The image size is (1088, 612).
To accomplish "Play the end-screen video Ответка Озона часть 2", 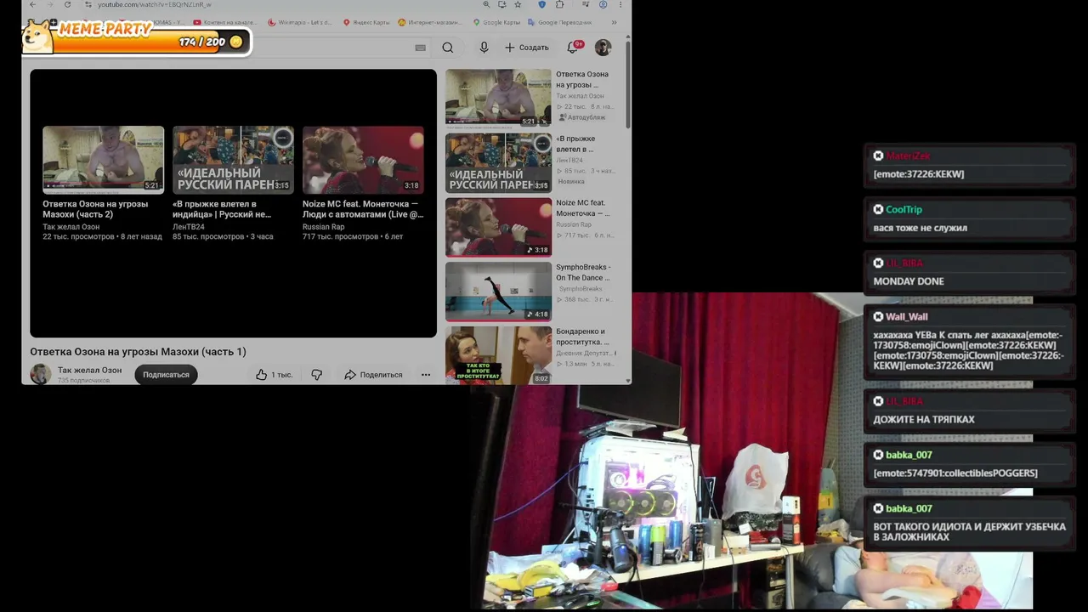I will 103,159.
